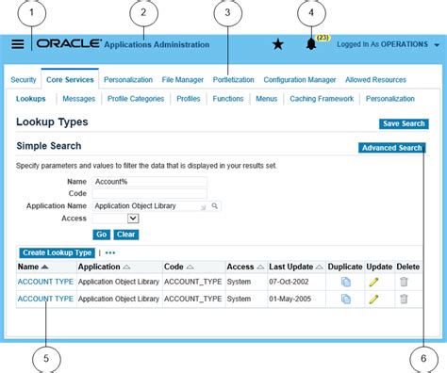
Task: Open the notifications bell icon
Action: (311, 44)
